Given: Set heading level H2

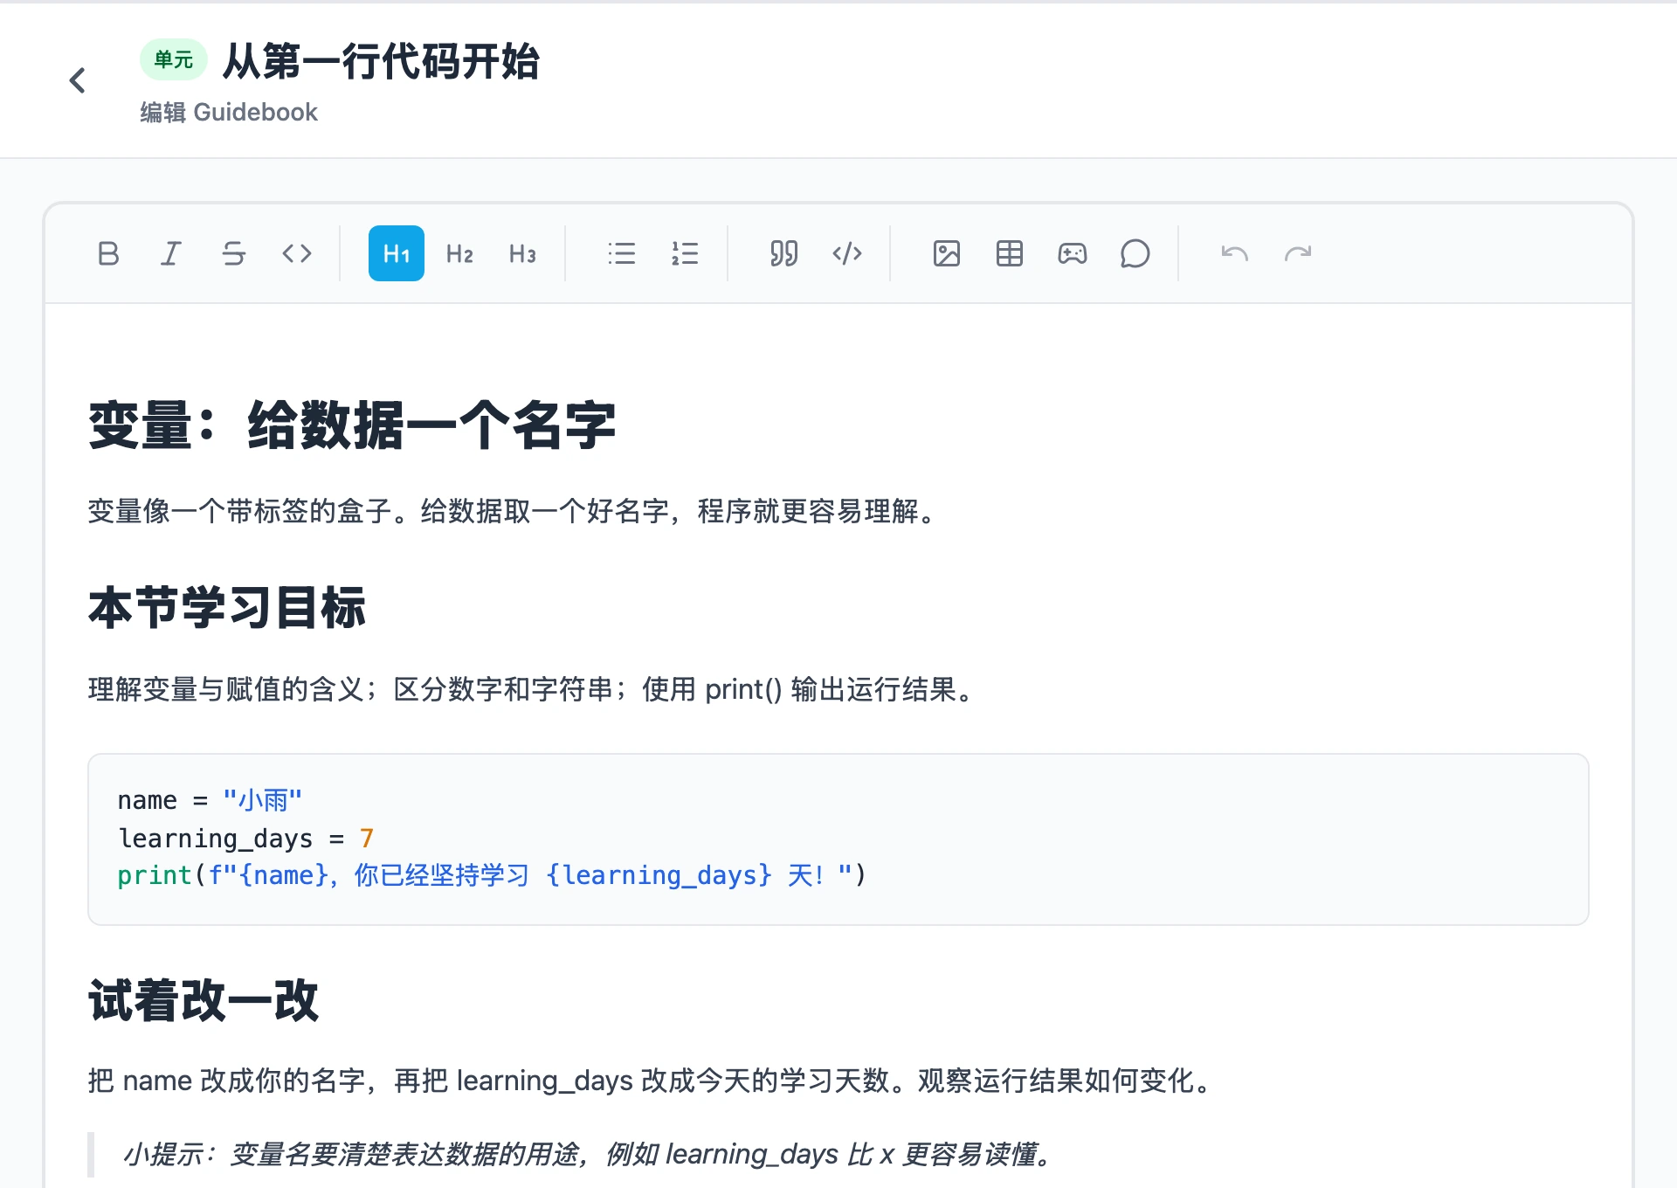Looking at the screenshot, I should pyautogui.click(x=459, y=254).
